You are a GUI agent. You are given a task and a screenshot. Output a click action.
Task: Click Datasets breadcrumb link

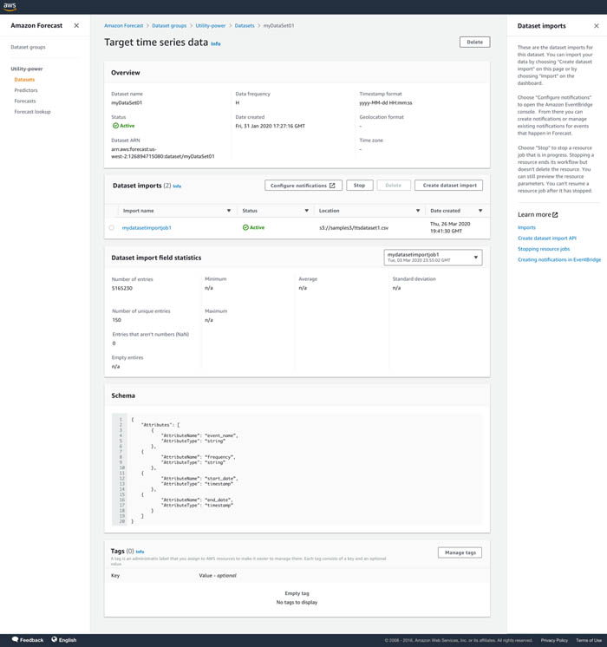[245, 25]
